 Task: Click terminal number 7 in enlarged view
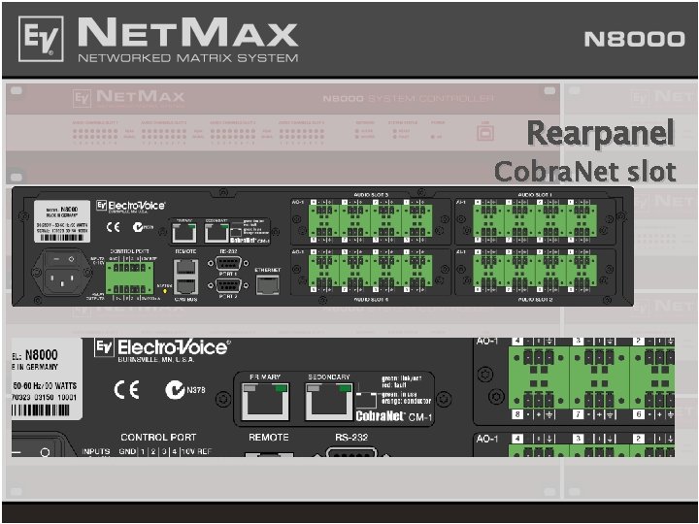(578, 414)
